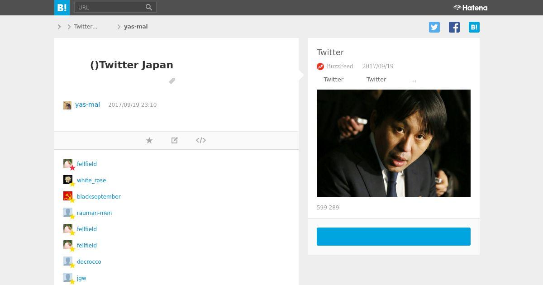Screen dimensions: 543x285
Task: Click the Hatena Bookmark B! logo
Action: point(62,8)
